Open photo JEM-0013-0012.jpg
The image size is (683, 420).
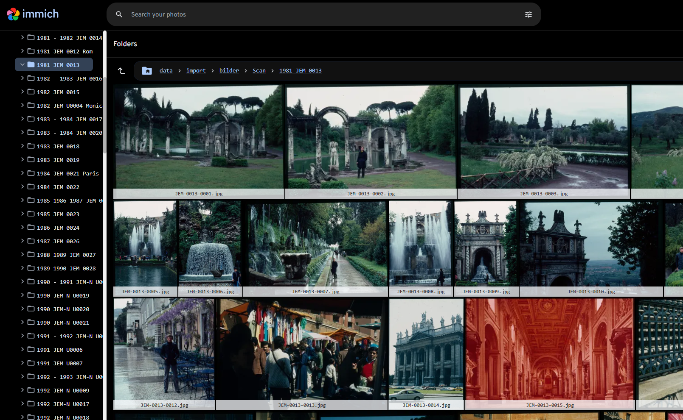click(x=164, y=354)
